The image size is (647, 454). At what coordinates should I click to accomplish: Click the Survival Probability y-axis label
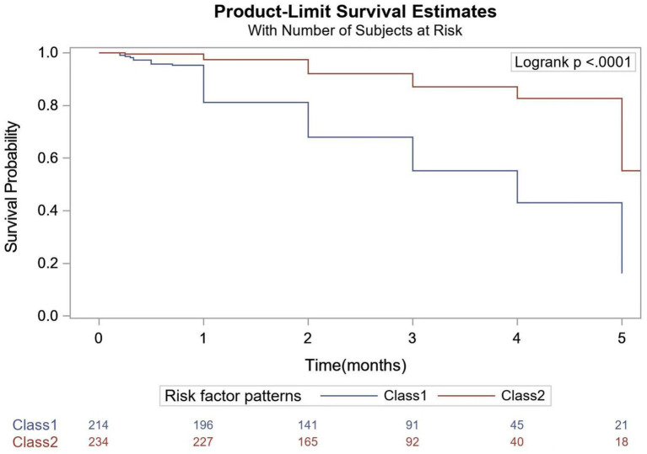pyautogui.click(x=12, y=187)
